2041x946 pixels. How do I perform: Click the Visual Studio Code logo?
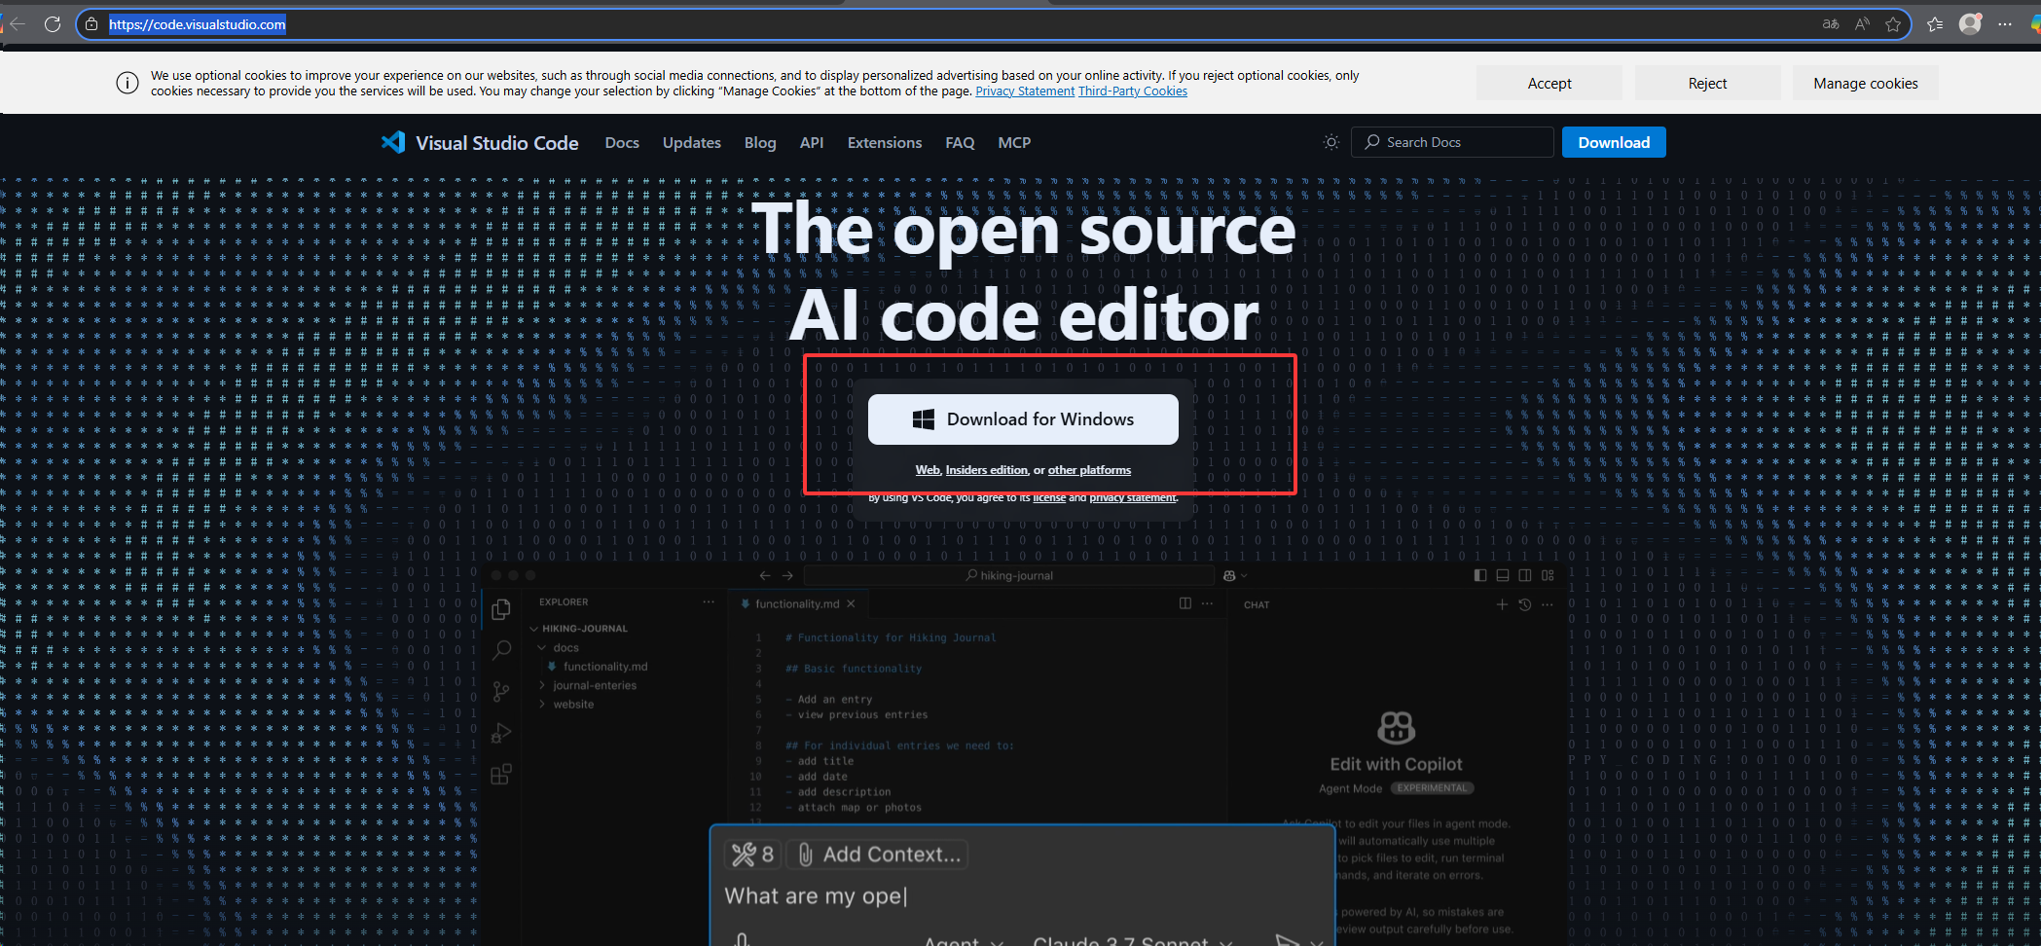[480, 143]
